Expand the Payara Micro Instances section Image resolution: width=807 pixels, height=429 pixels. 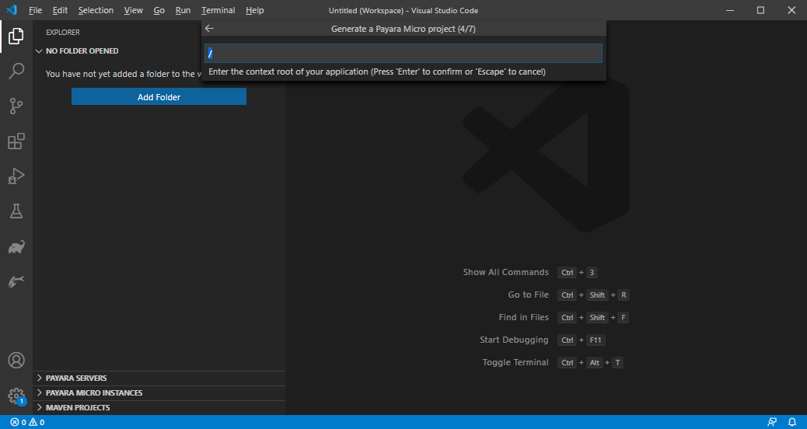pyautogui.click(x=93, y=392)
